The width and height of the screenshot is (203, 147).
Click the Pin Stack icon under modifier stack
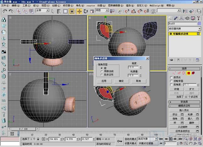point(171,60)
